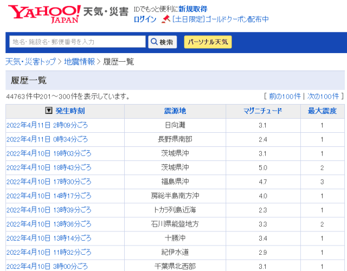347x271 pixels.
Task: Sort by 発生時刻 column header
Action: (x=70, y=111)
